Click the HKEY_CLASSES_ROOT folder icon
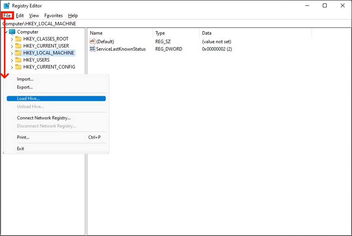352x236 pixels. pyautogui.click(x=18, y=39)
